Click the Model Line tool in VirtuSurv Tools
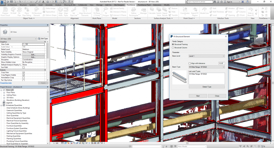The height and width of the screenshot is (148, 274). [204, 12]
